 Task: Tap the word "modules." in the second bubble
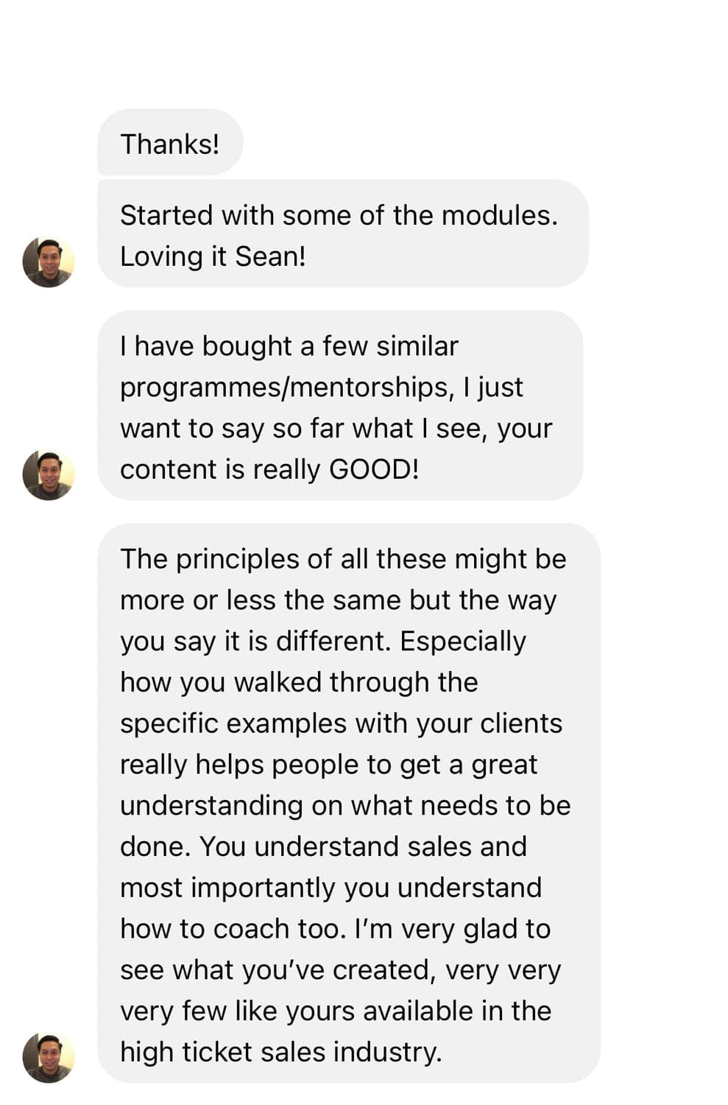point(499,215)
